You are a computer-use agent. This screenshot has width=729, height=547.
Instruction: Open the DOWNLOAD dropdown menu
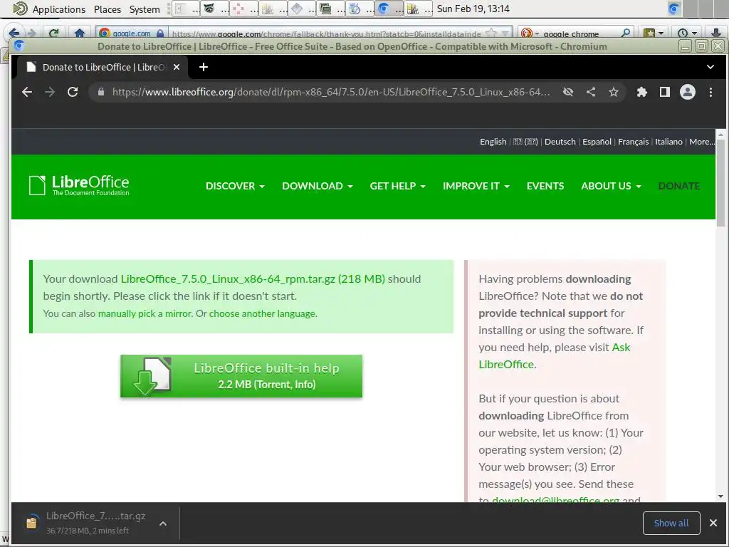317,186
